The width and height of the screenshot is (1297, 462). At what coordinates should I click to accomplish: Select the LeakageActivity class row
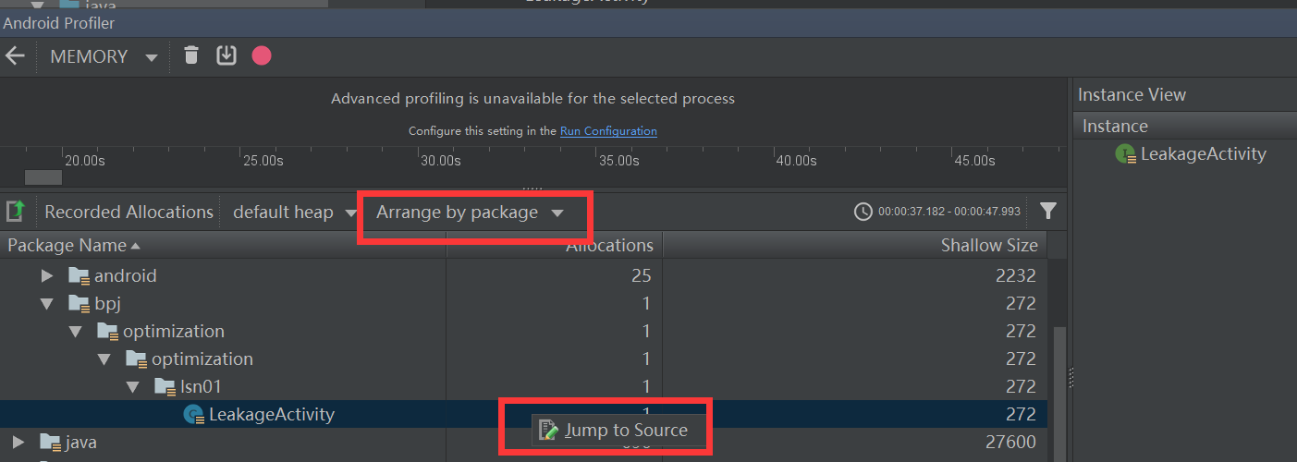(523, 414)
